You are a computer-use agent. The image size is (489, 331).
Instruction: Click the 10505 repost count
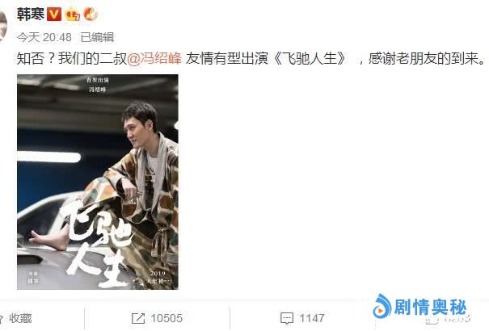167,318
